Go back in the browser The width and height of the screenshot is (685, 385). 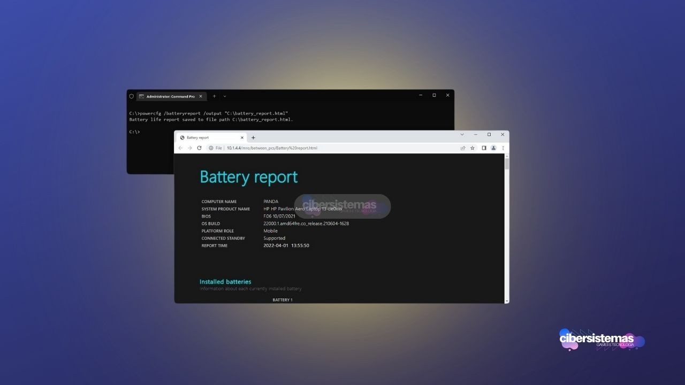[x=181, y=148]
